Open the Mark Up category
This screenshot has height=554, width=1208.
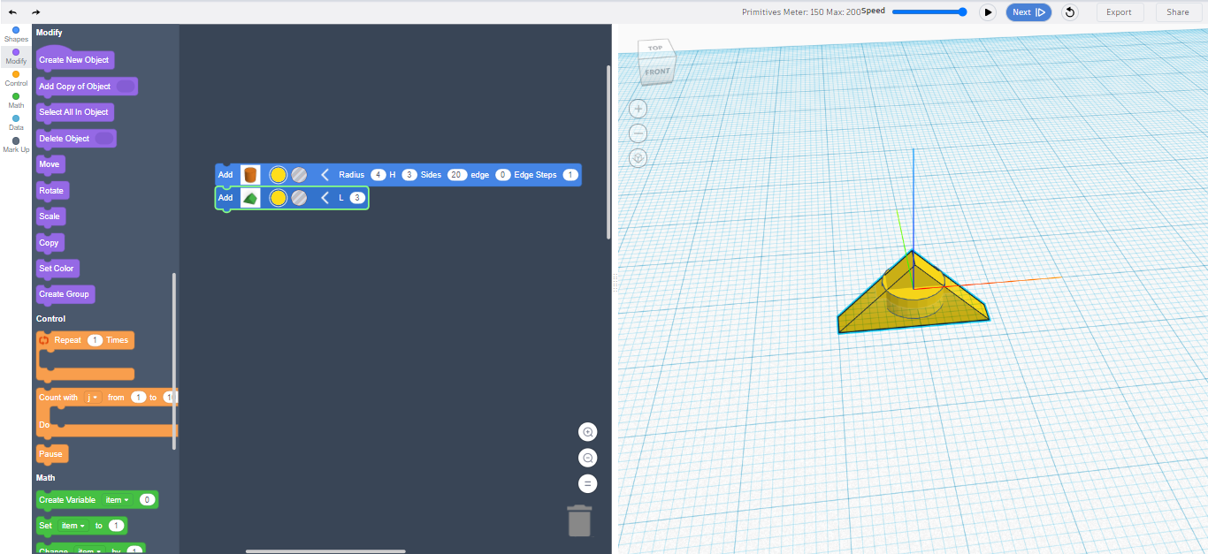tap(16, 145)
